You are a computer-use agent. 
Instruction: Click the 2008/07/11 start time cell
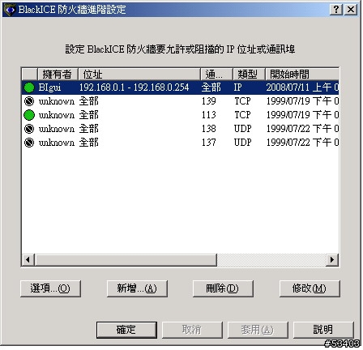click(302, 87)
